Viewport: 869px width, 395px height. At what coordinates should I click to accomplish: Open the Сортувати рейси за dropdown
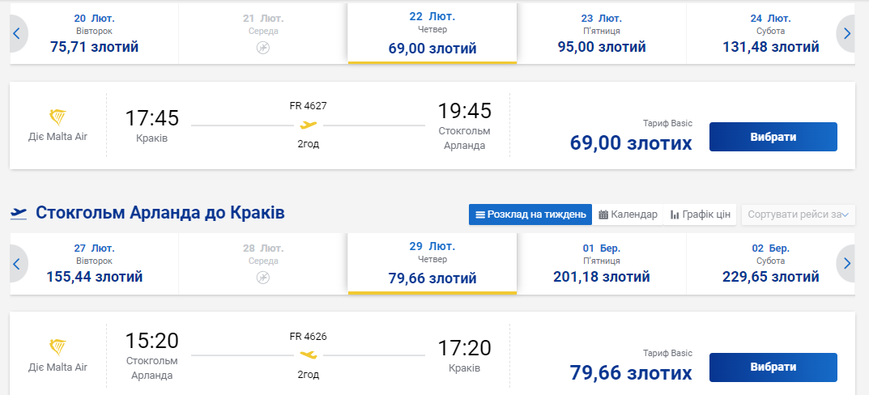[798, 214]
